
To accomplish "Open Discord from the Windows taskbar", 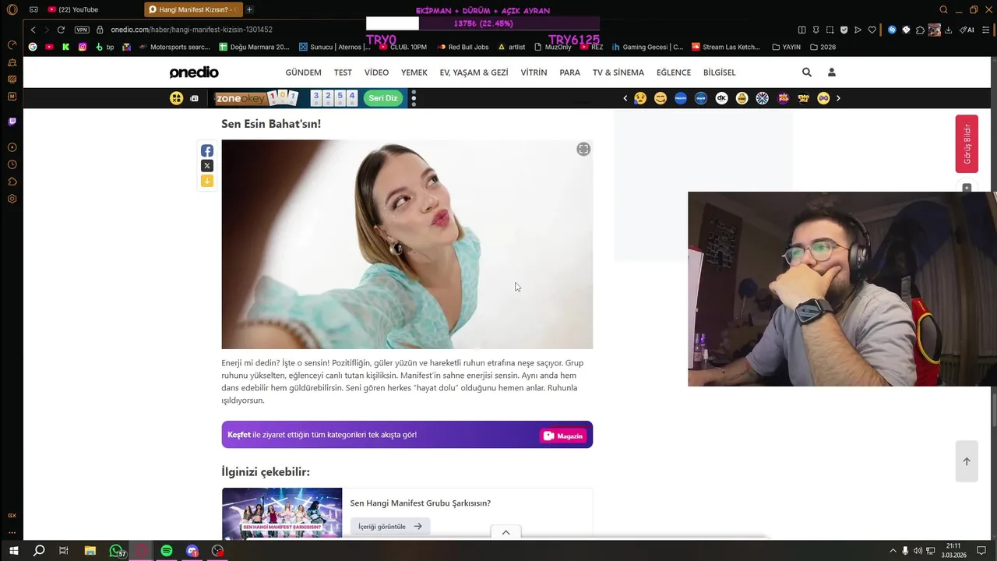I will [x=192, y=551].
